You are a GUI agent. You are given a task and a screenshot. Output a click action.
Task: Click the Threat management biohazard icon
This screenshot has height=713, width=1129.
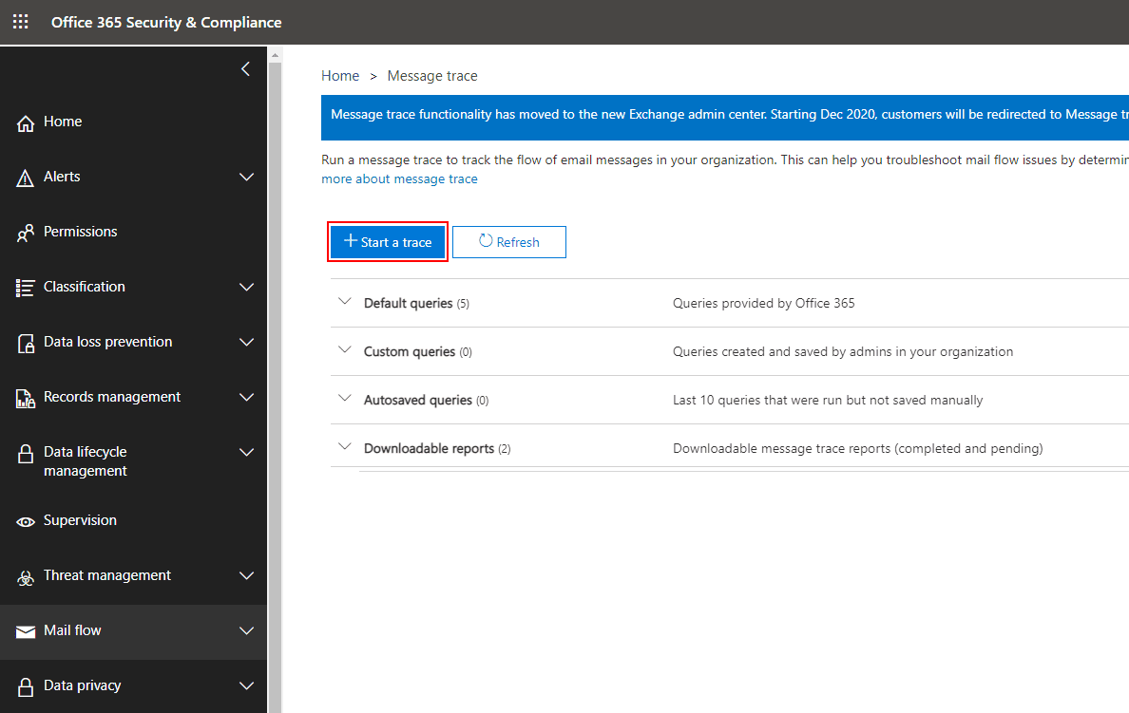(x=26, y=576)
